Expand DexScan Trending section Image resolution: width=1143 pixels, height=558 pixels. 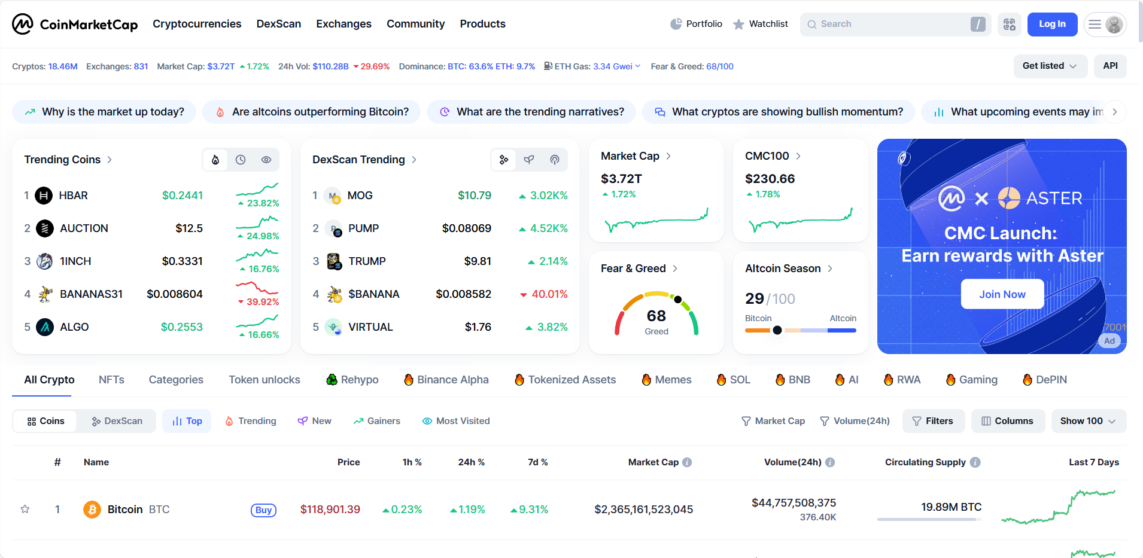364,160
